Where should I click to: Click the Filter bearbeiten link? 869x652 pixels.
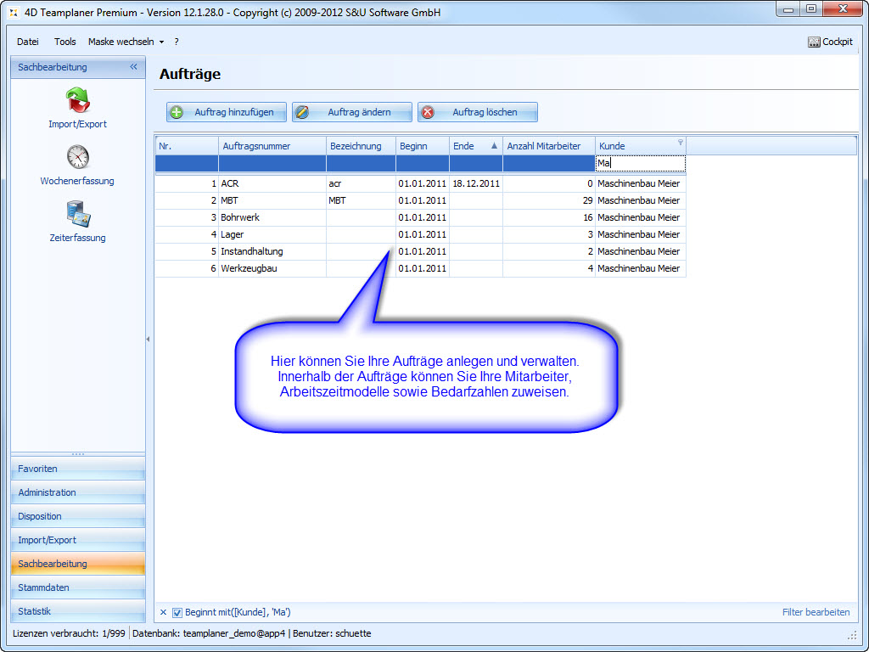(x=816, y=612)
